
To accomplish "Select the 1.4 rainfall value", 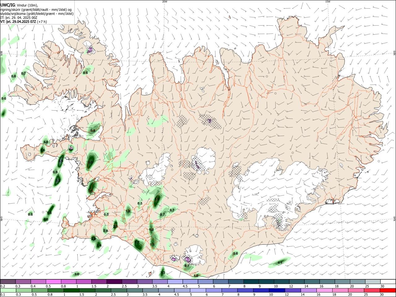I will coord(99,245).
